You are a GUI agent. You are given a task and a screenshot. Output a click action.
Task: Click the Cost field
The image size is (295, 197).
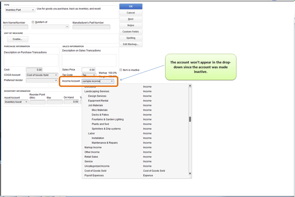34,70
